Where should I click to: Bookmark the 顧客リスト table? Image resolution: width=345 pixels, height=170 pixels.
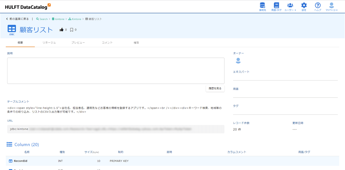point(72,30)
